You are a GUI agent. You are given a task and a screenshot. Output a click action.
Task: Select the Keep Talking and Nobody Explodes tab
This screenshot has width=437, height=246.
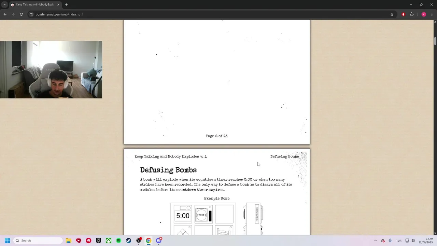point(35,4)
